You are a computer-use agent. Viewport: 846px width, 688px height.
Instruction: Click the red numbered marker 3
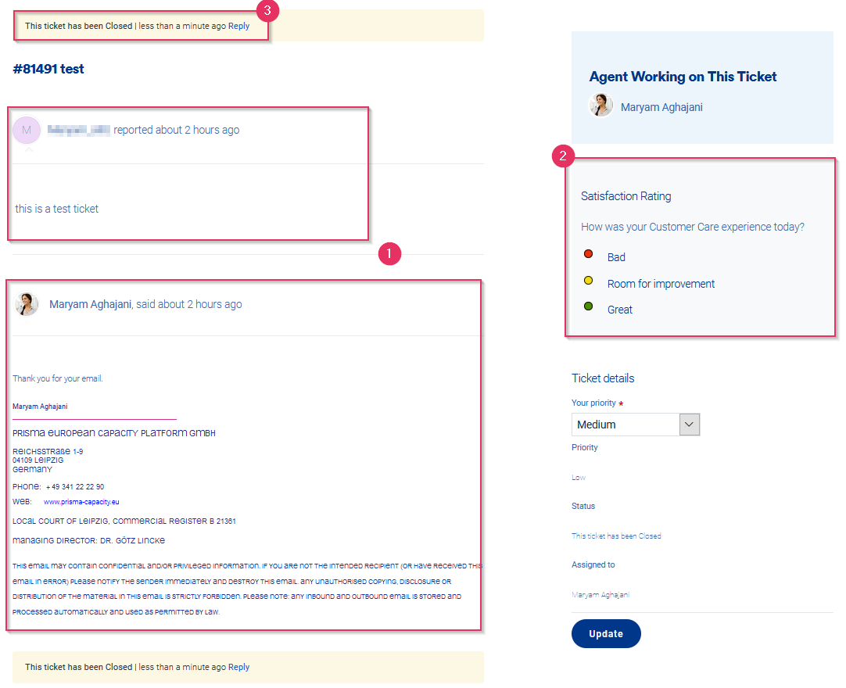click(267, 10)
